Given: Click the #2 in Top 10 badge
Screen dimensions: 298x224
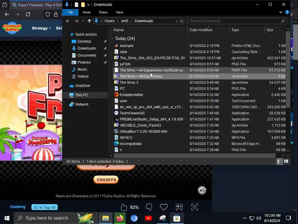Looking at the screenshot, I should click(x=44, y=207).
